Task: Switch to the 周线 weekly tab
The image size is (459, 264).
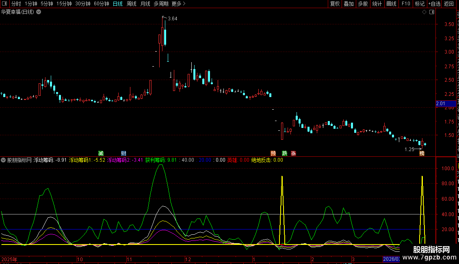Action: pyautogui.click(x=132, y=4)
